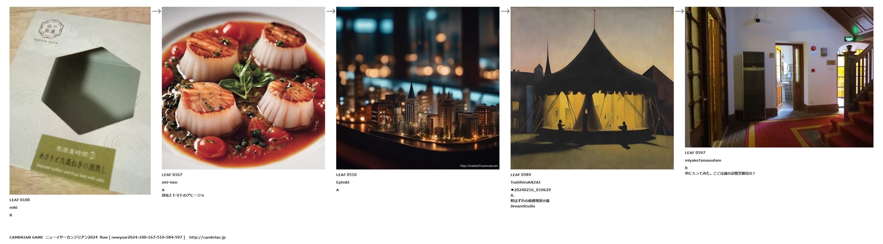Open the hexagon-window food package image
This screenshot has width=883, height=244.
(80, 101)
